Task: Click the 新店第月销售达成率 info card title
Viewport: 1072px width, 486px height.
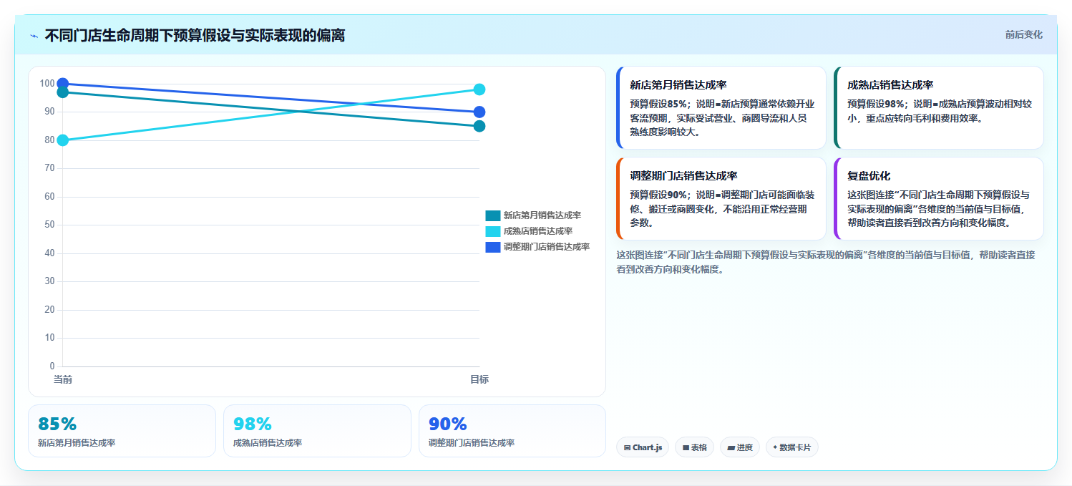Action: point(678,85)
